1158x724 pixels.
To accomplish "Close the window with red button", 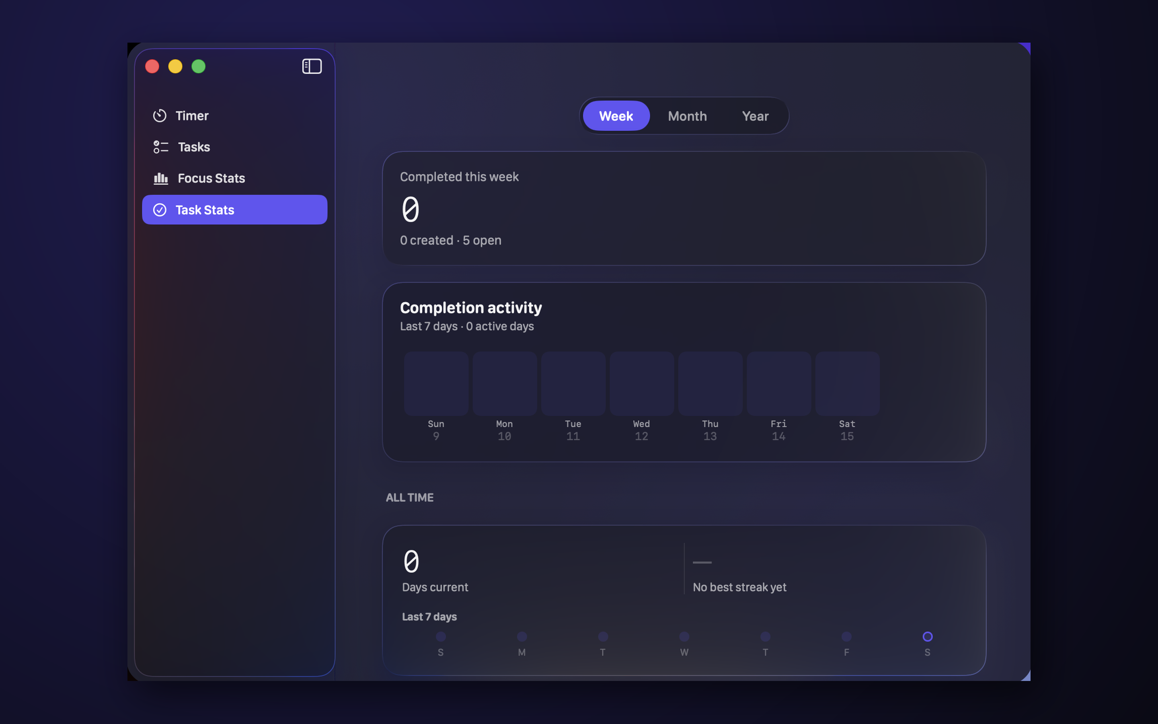I will [152, 66].
